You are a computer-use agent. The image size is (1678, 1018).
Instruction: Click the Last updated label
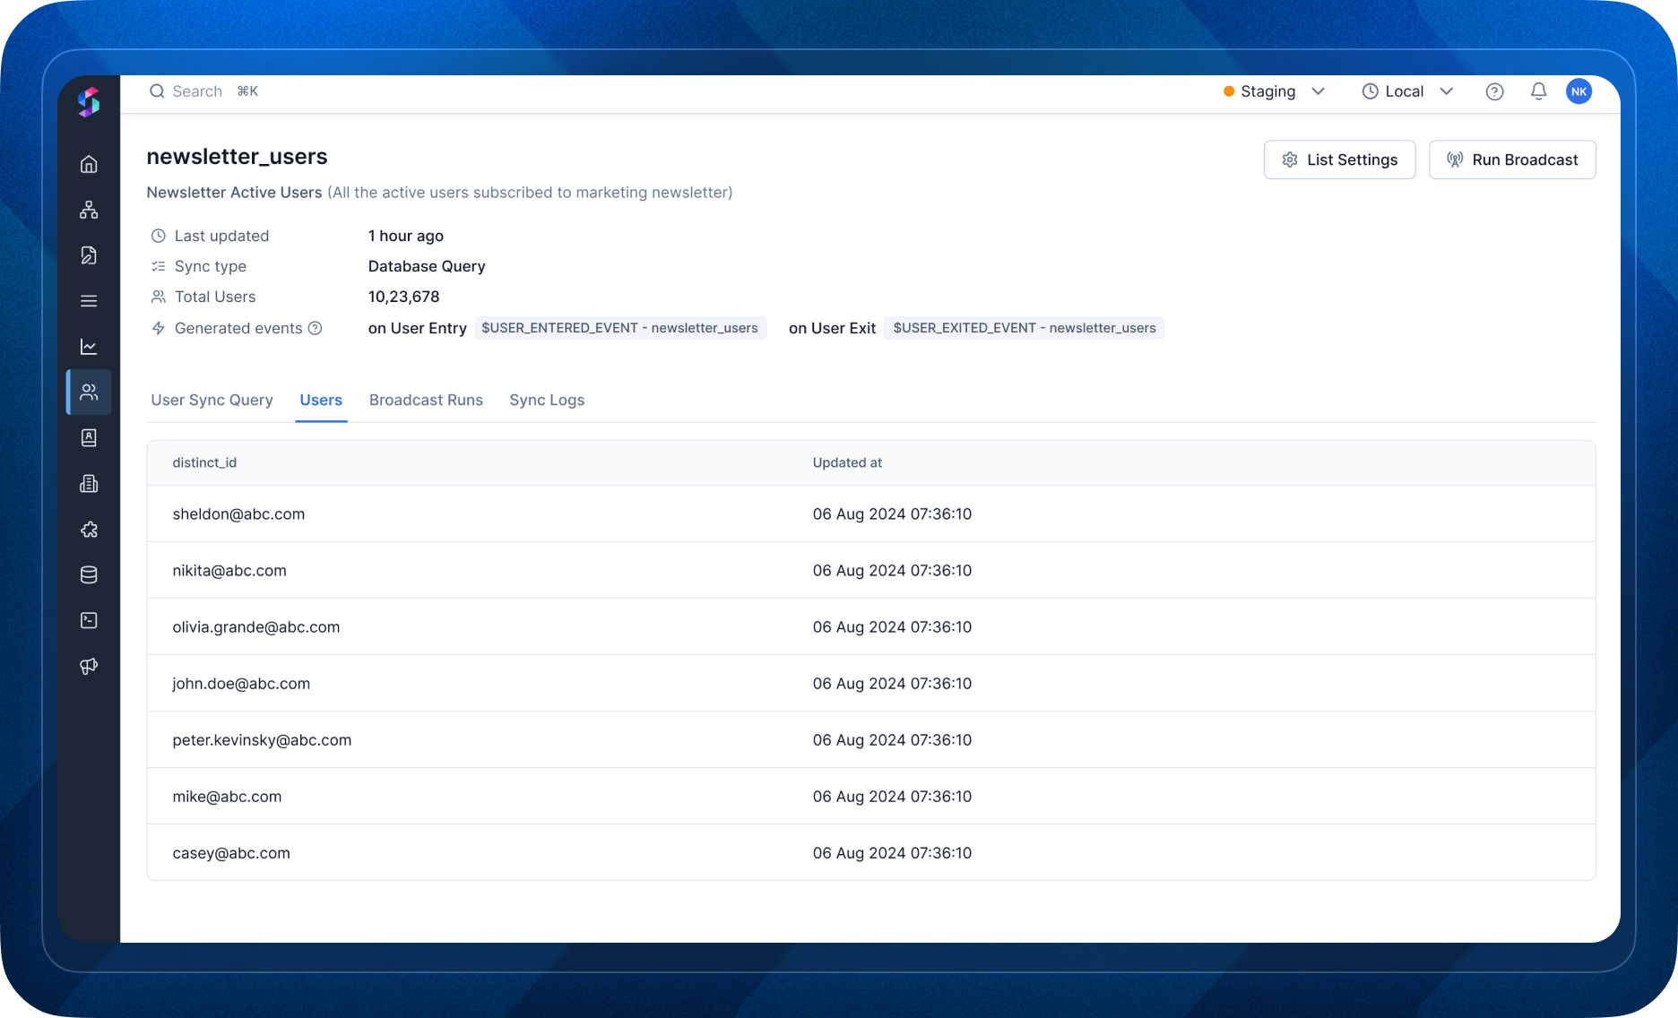click(221, 236)
